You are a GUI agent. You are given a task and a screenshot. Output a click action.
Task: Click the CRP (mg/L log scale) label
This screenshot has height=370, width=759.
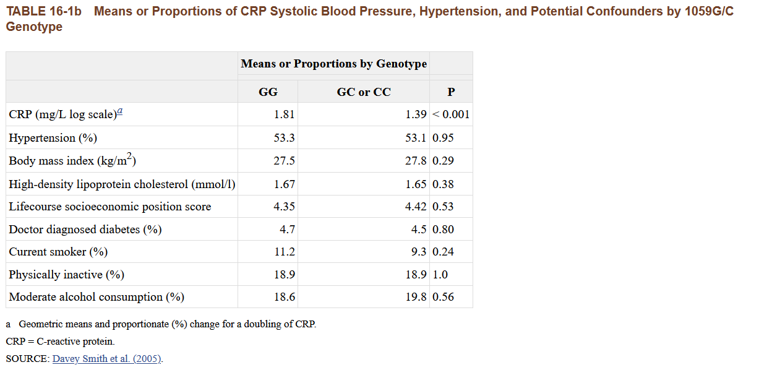(62, 115)
